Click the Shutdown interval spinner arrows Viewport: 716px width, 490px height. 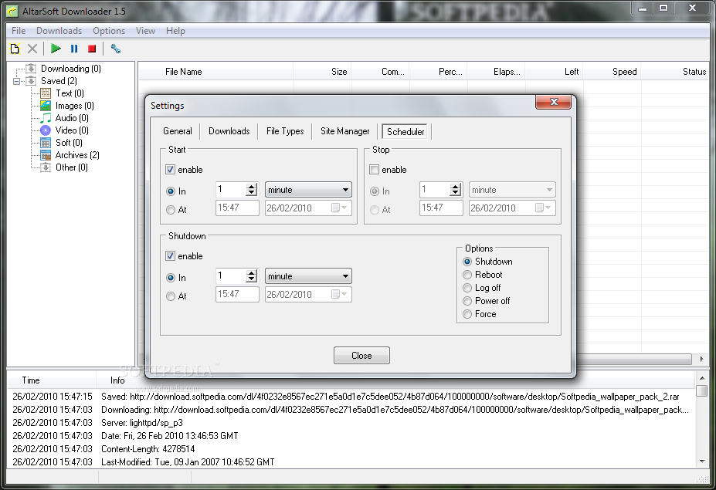(x=252, y=275)
